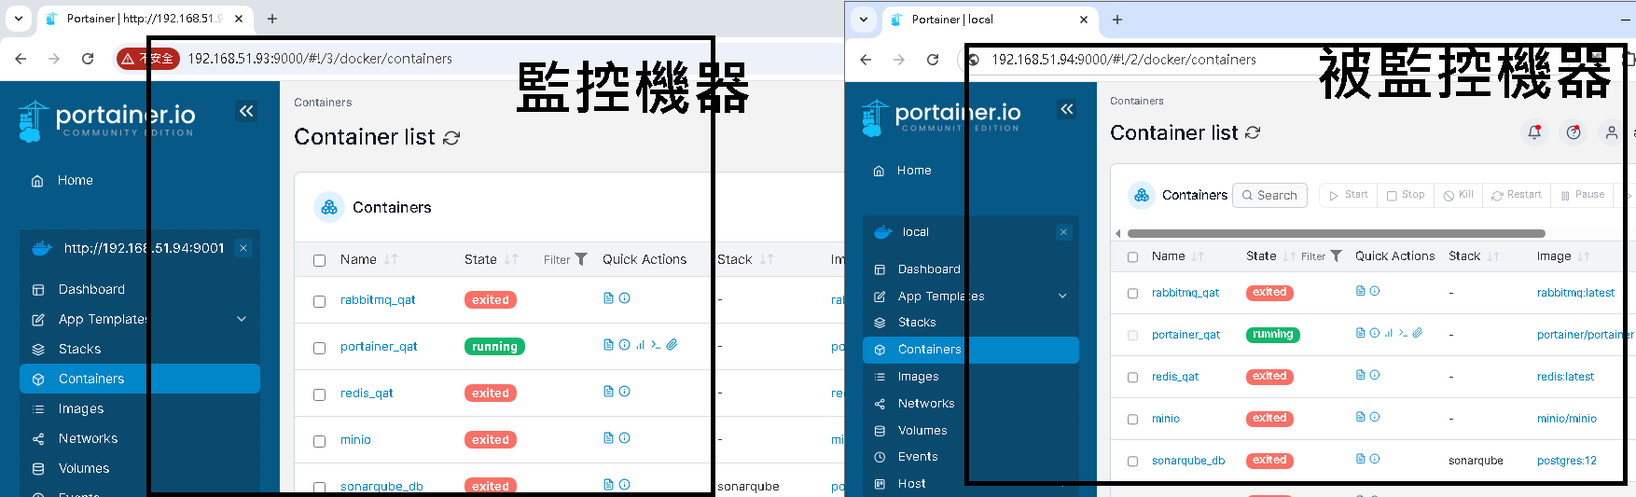Open new tab in left browser window
The image size is (1636, 497).
coord(272,18)
